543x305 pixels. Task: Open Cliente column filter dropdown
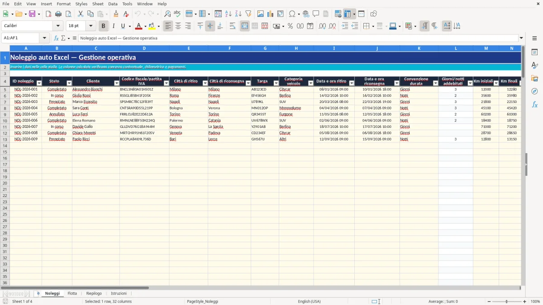tap(117, 83)
